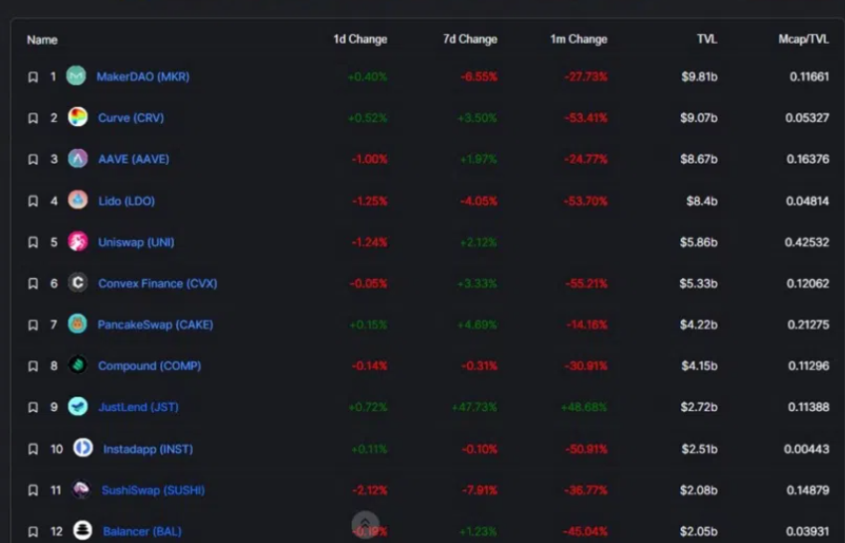
Task: Select MakerDAO TVL value $9.81b
Action: (x=699, y=77)
